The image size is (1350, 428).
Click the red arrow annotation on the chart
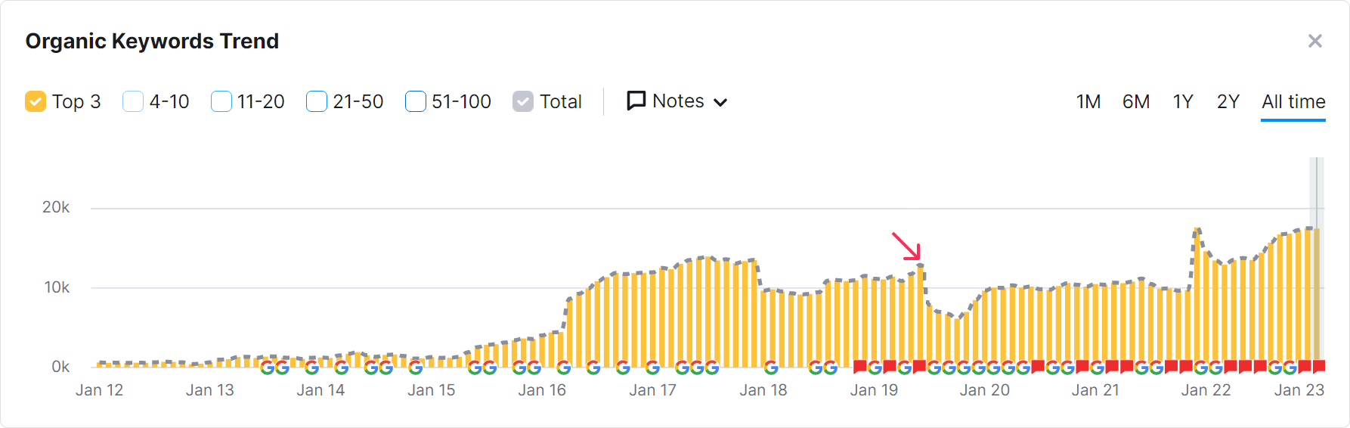906,247
